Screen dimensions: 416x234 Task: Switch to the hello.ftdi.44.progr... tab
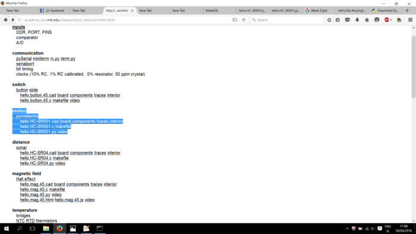[352, 11]
